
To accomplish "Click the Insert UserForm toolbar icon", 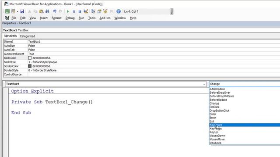I will 13,11.
